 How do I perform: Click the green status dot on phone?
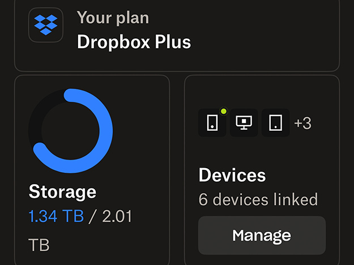pyautogui.click(x=223, y=112)
